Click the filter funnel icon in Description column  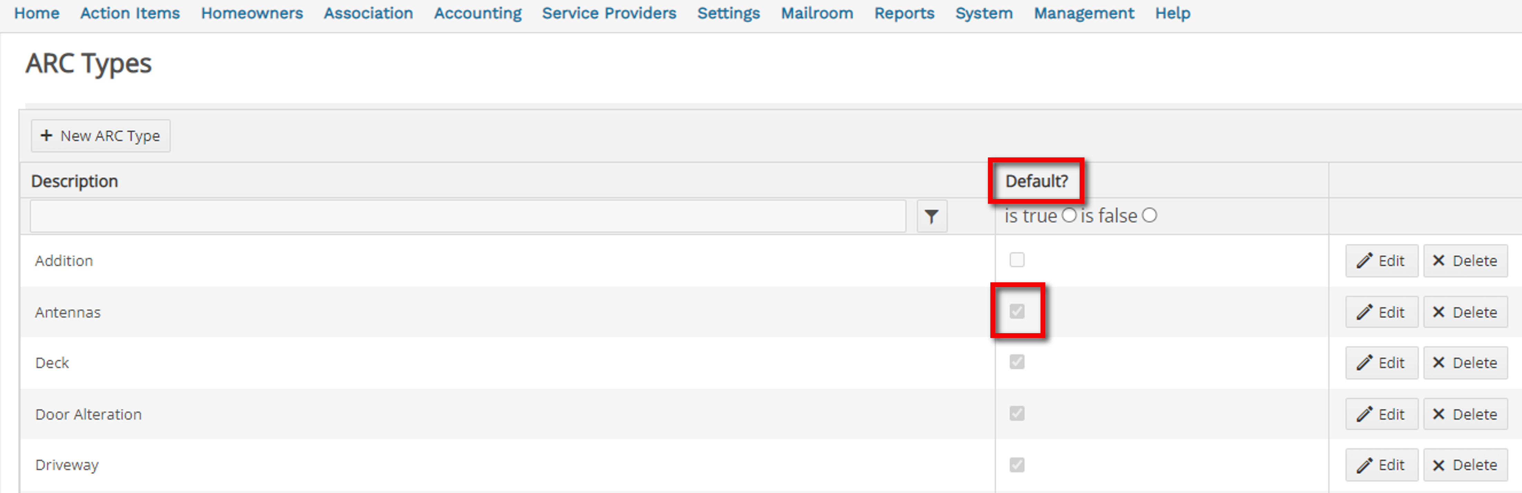[932, 216]
